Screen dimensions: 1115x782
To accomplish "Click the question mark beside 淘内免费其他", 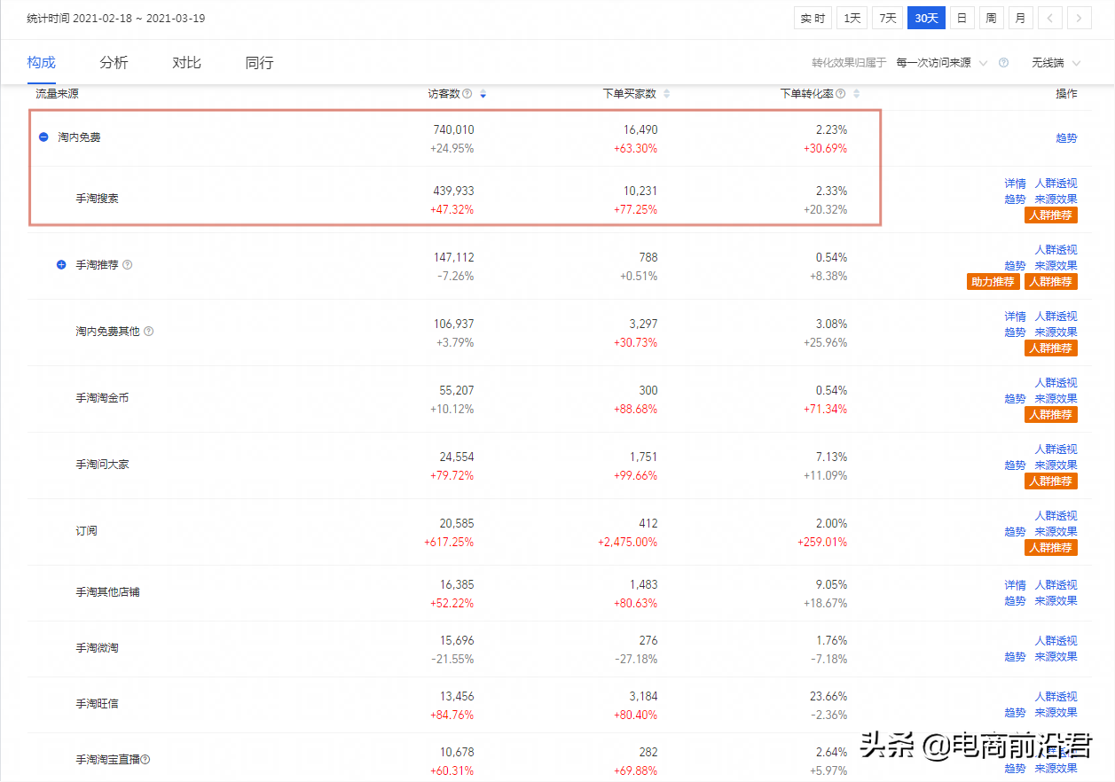I will click(x=147, y=331).
